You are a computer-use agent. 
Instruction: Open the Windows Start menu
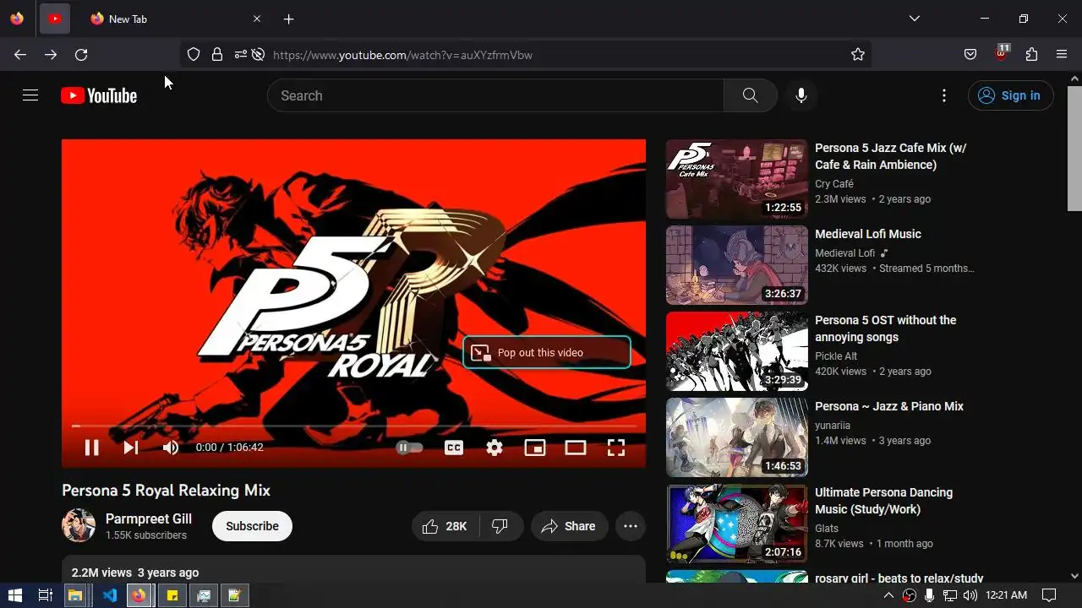point(14,595)
